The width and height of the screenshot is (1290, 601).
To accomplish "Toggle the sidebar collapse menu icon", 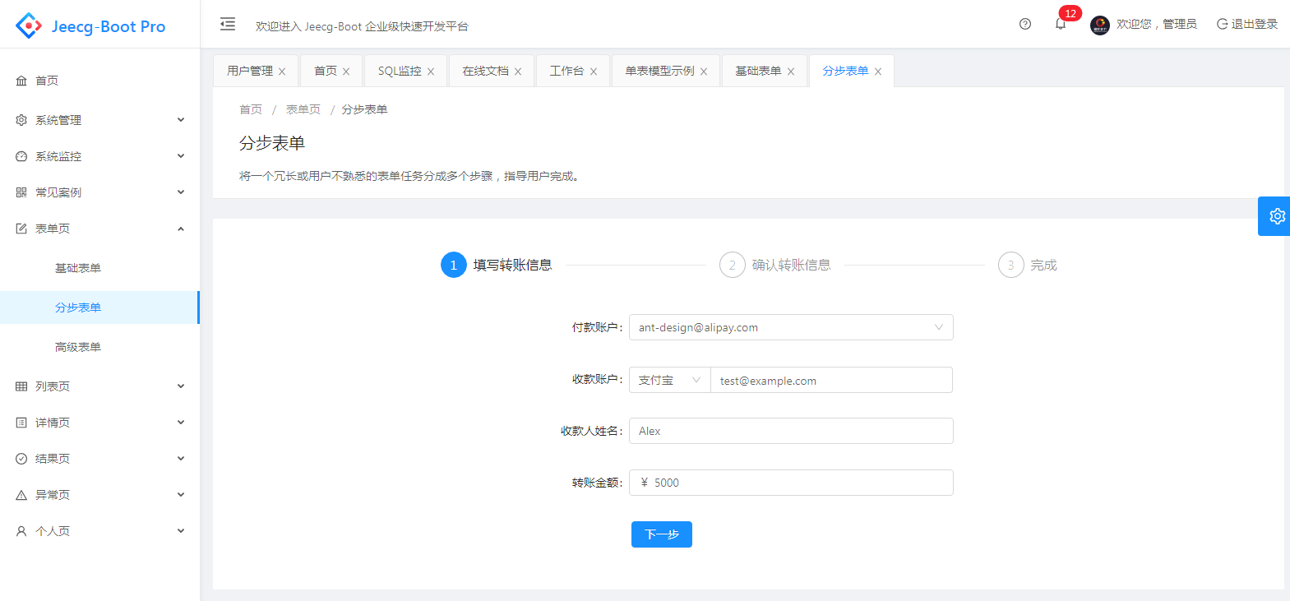I will click(x=228, y=25).
